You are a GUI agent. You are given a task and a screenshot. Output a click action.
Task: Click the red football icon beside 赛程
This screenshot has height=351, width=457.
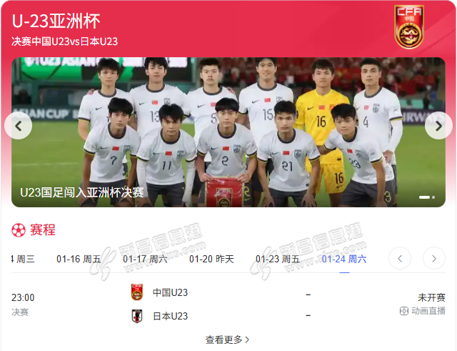coord(19,230)
